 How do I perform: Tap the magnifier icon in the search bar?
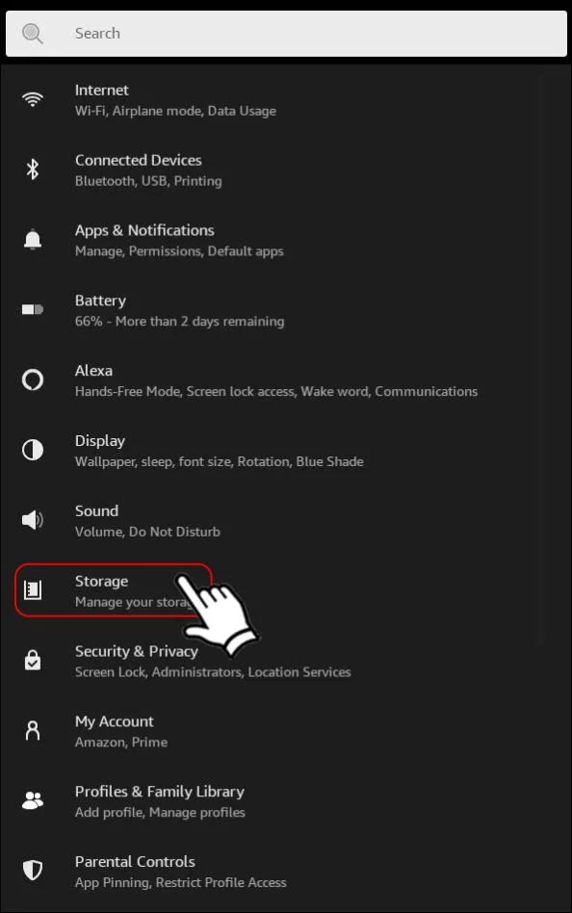coord(33,34)
